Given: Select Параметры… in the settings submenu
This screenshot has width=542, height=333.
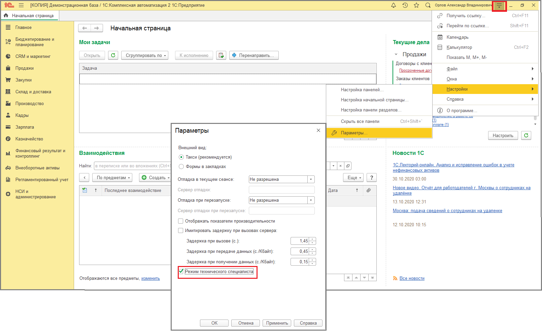Looking at the screenshot, I should [354, 133].
